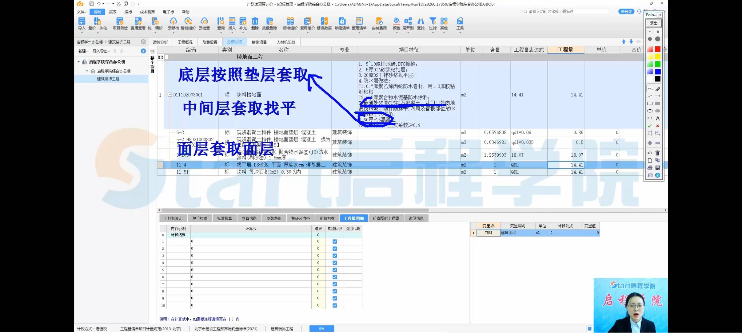Move row up with blue up arrow

tap(624, 42)
